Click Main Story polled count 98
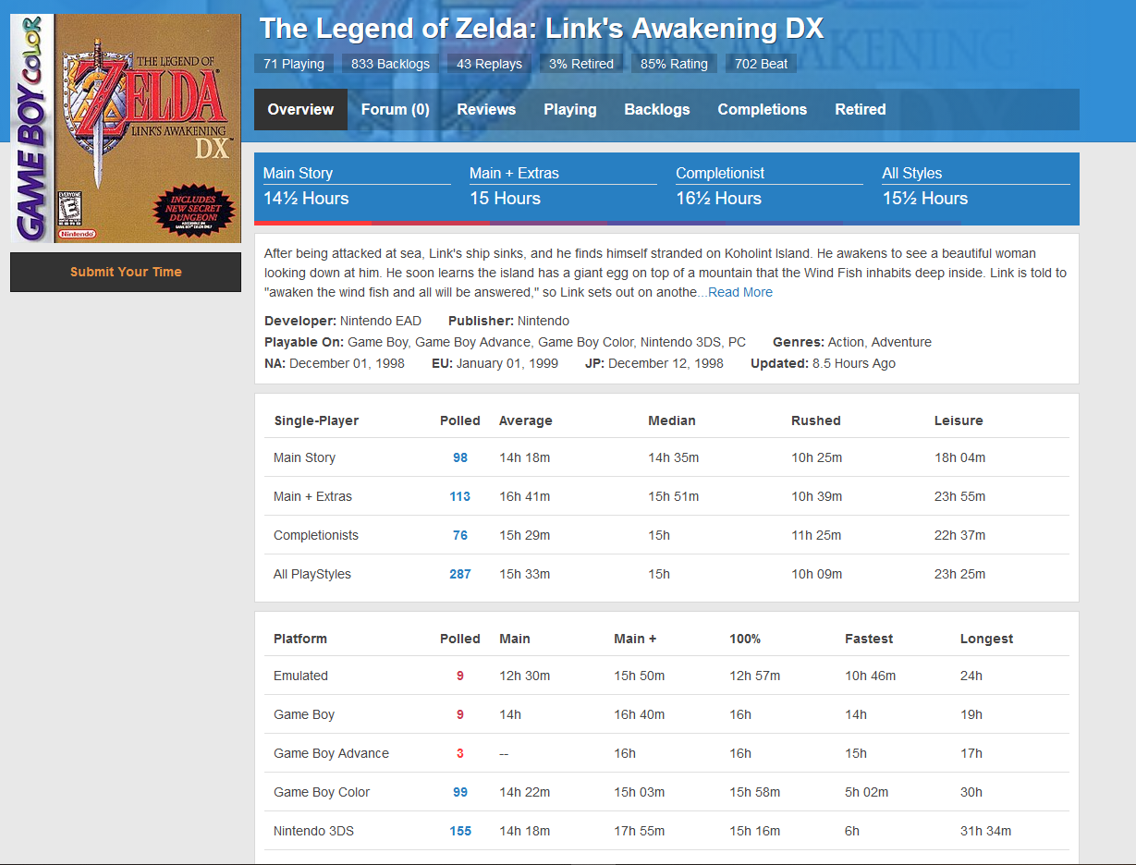 [x=460, y=457]
